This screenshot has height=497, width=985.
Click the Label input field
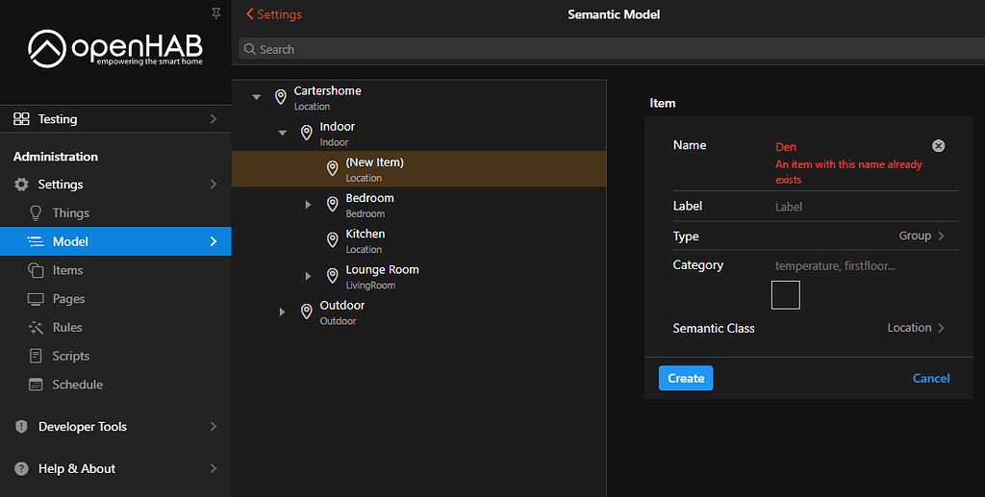[x=856, y=207]
